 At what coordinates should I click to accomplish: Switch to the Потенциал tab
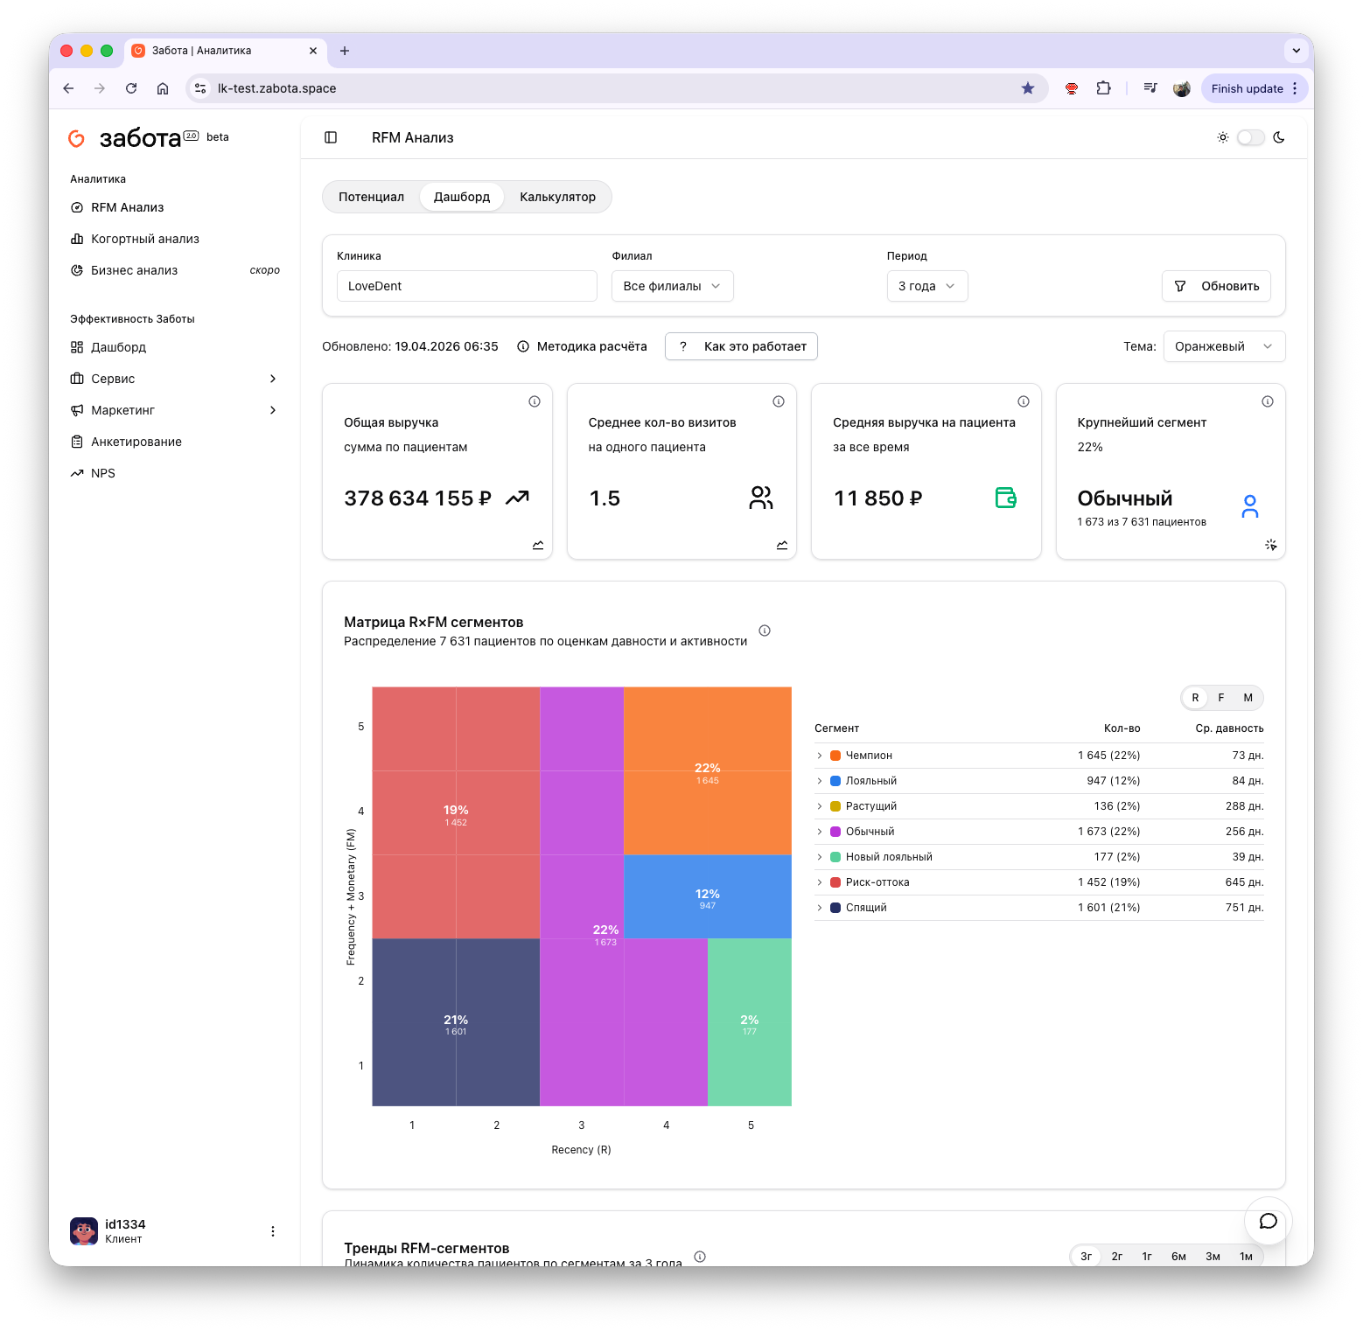(x=371, y=197)
